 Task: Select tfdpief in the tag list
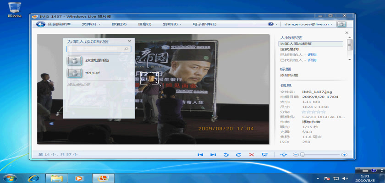(92, 73)
